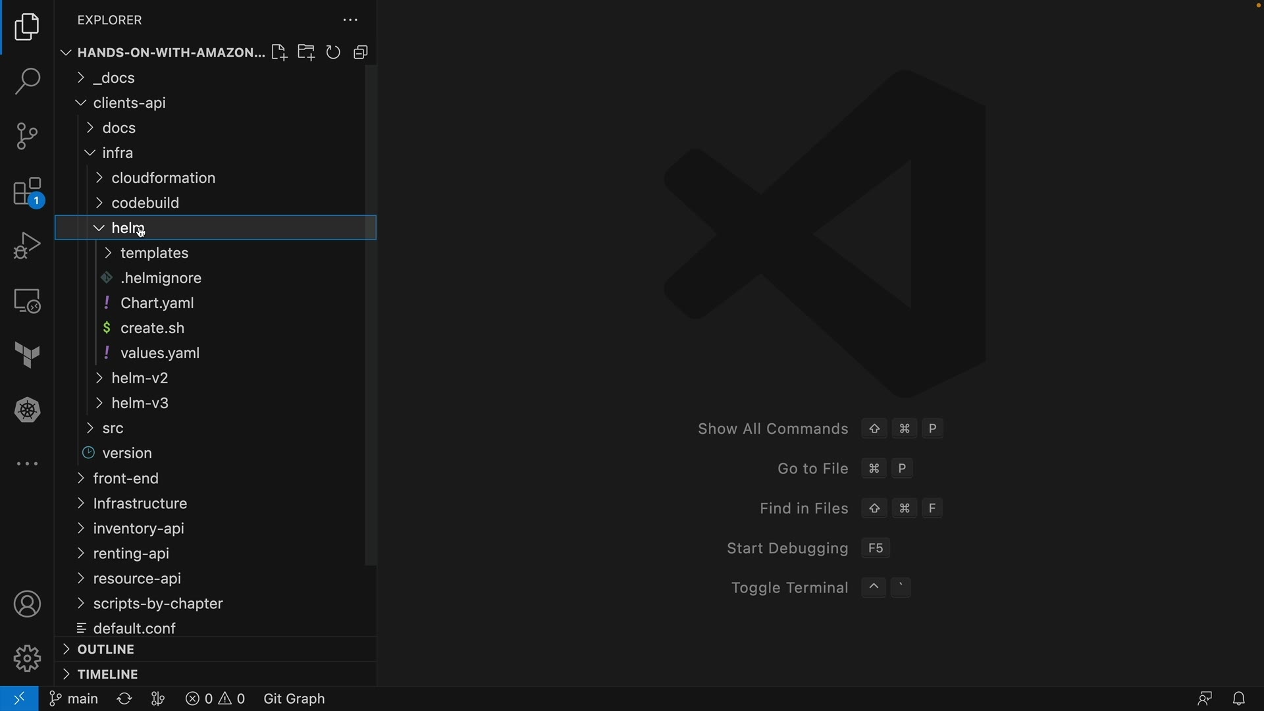This screenshot has width=1264, height=711.
Task: Open the Source Control view
Action: (27, 136)
